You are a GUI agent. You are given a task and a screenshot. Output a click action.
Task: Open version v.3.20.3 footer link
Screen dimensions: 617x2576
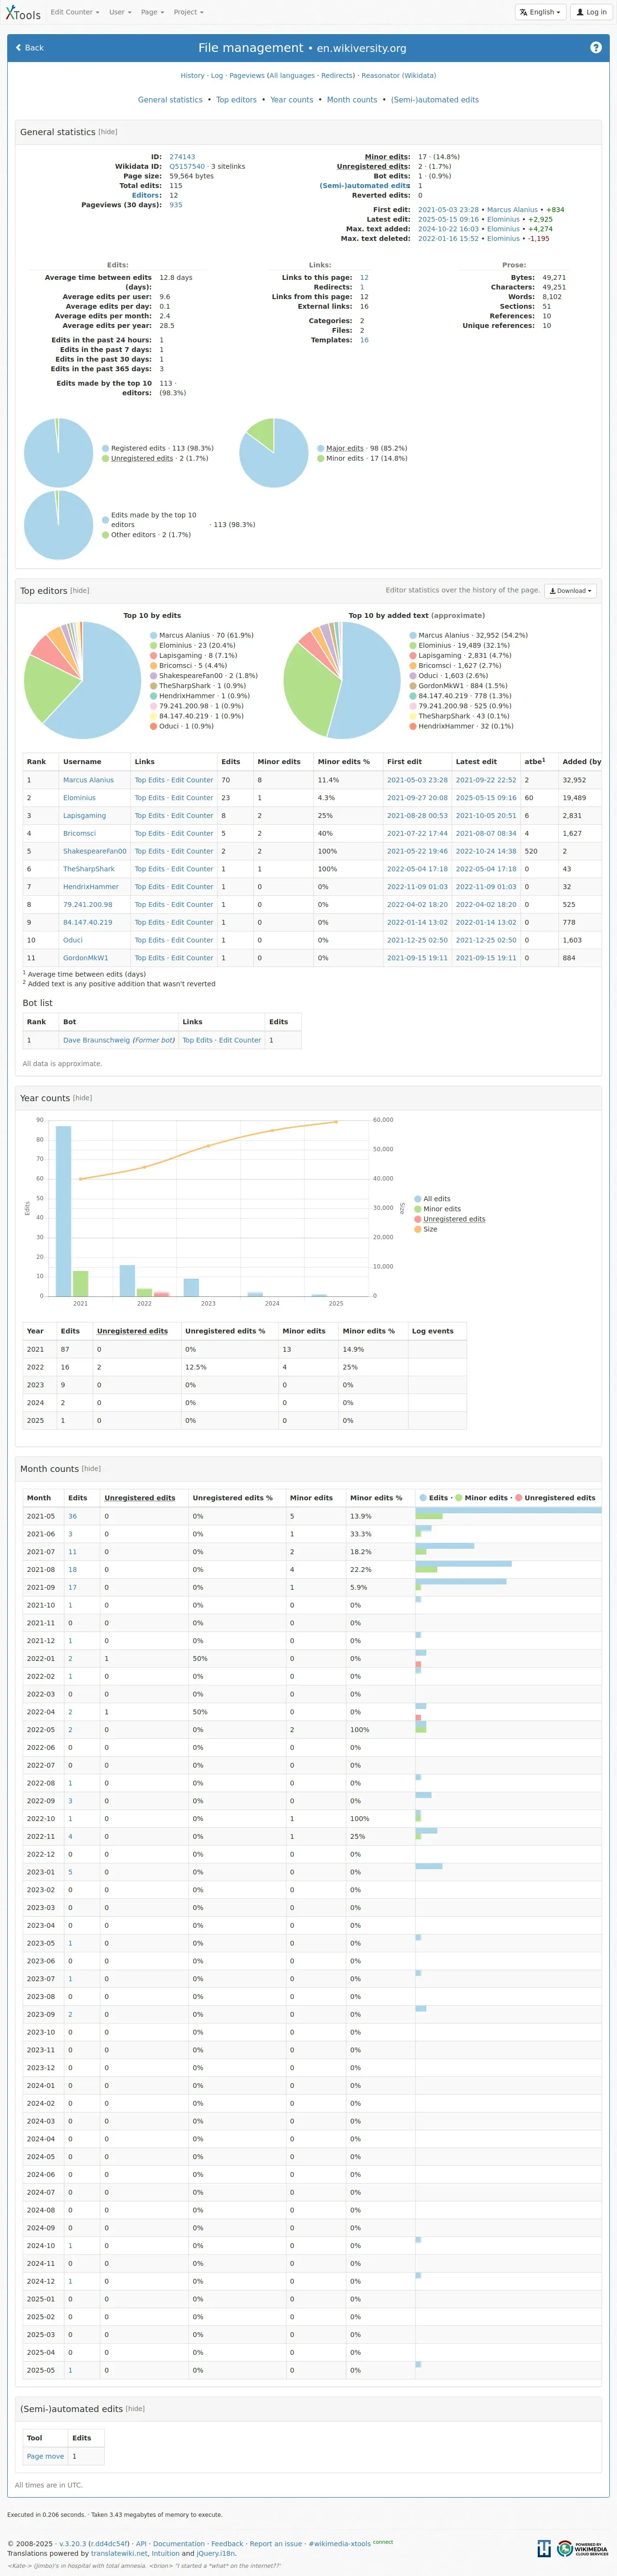(72, 2543)
